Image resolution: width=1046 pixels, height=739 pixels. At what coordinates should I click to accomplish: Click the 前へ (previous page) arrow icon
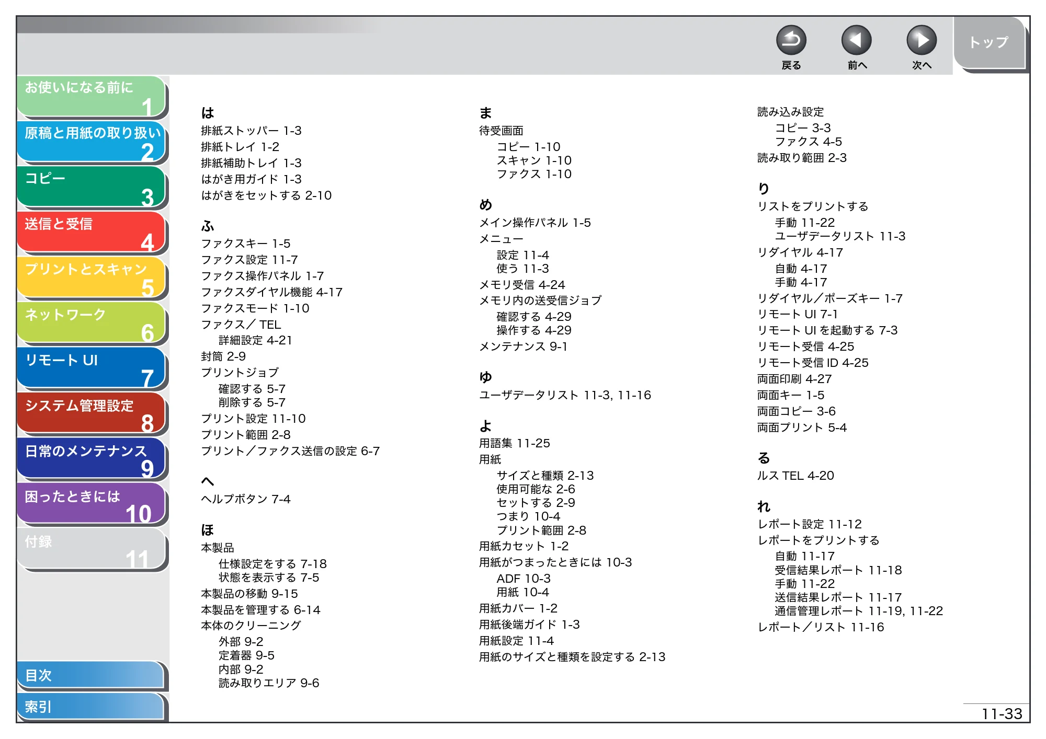tap(856, 40)
